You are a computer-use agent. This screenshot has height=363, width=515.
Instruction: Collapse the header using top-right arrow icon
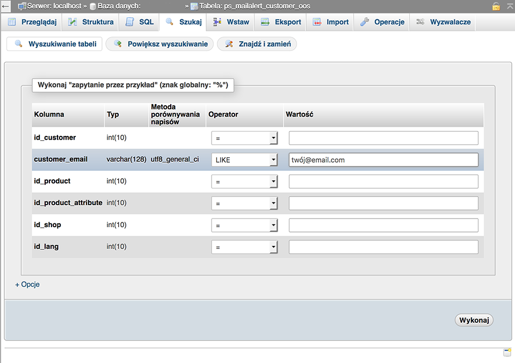[510, 6]
